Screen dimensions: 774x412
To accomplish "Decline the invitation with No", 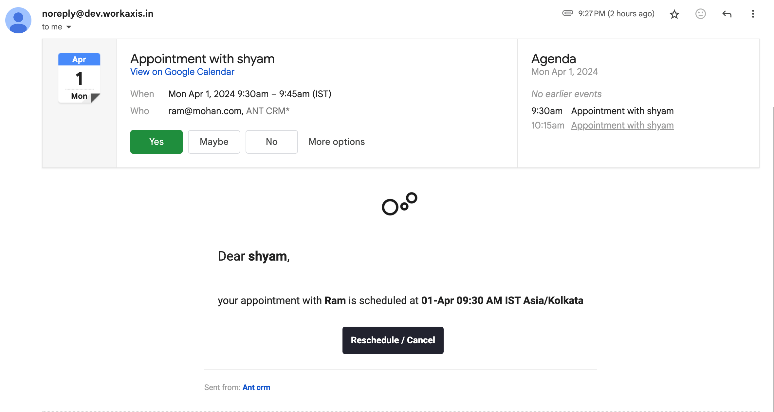I will [271, 142].
